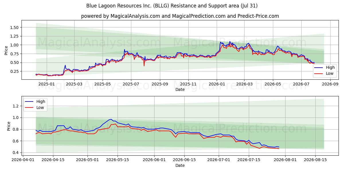The width and height of the screenshot is (344, 172).
Task: Click the 2025-03 tick label on the top chart
Action: pyautogui.click(x=74, y=84)
